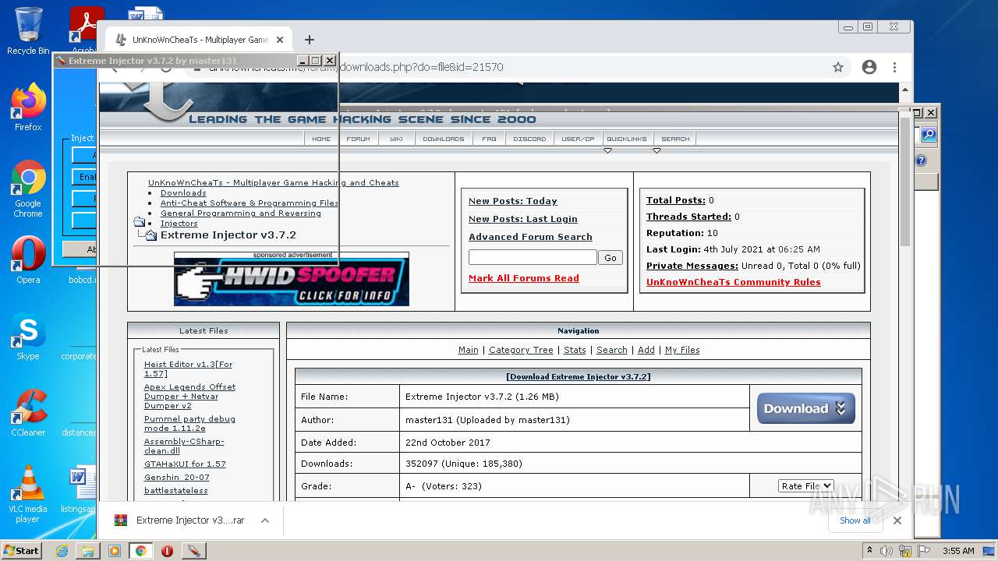
Task: Open Skype from the desktop
Action: coord(28,337)
